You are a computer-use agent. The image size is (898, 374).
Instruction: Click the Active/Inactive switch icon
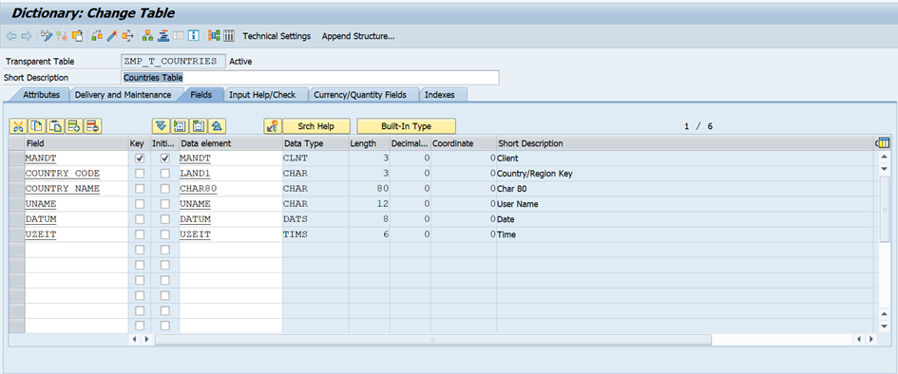point(62,36)
